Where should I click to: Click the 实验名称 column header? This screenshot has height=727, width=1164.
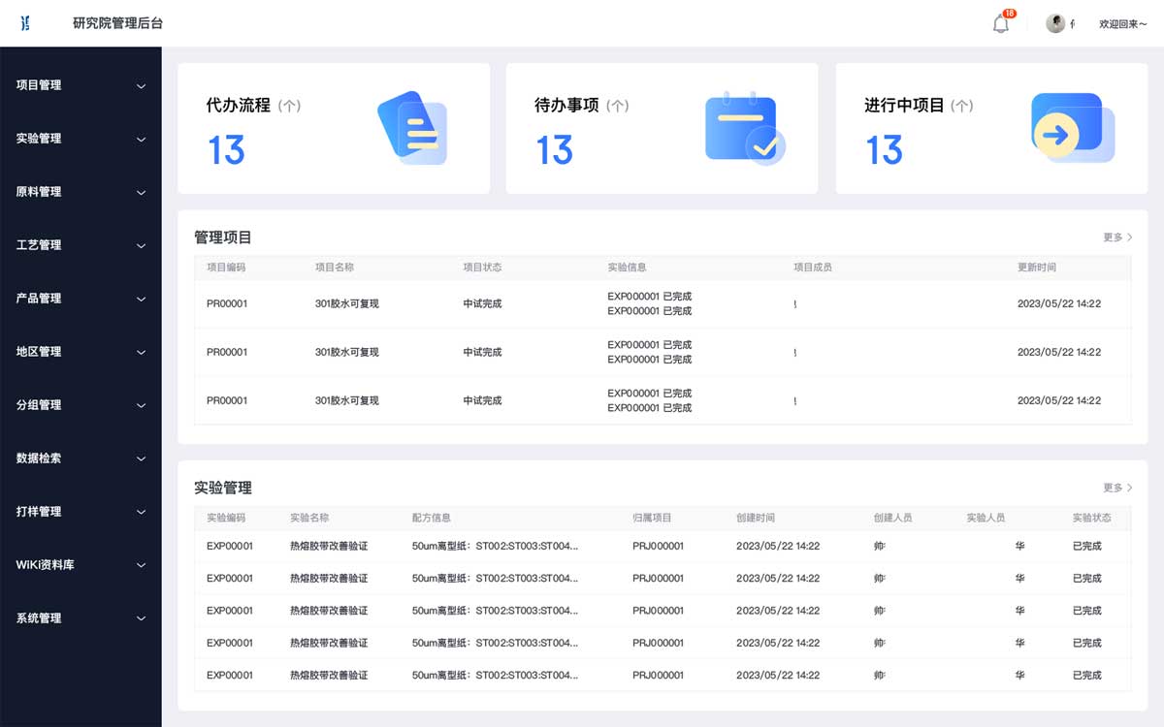click(309, 519)
